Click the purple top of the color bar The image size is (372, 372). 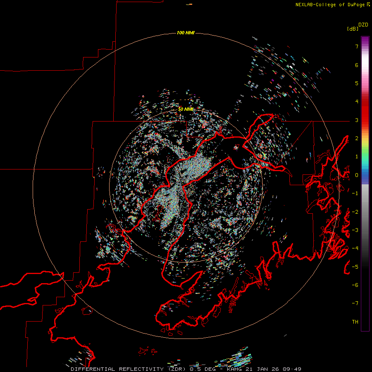[x=365, y=41]
